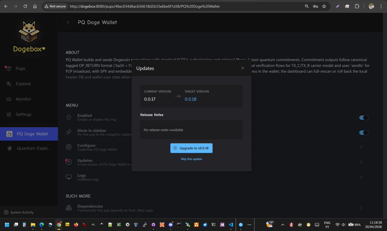Open Discord from taskbar
The height and width of the screenshot is (231, 387).
click(x=171, y=225)
